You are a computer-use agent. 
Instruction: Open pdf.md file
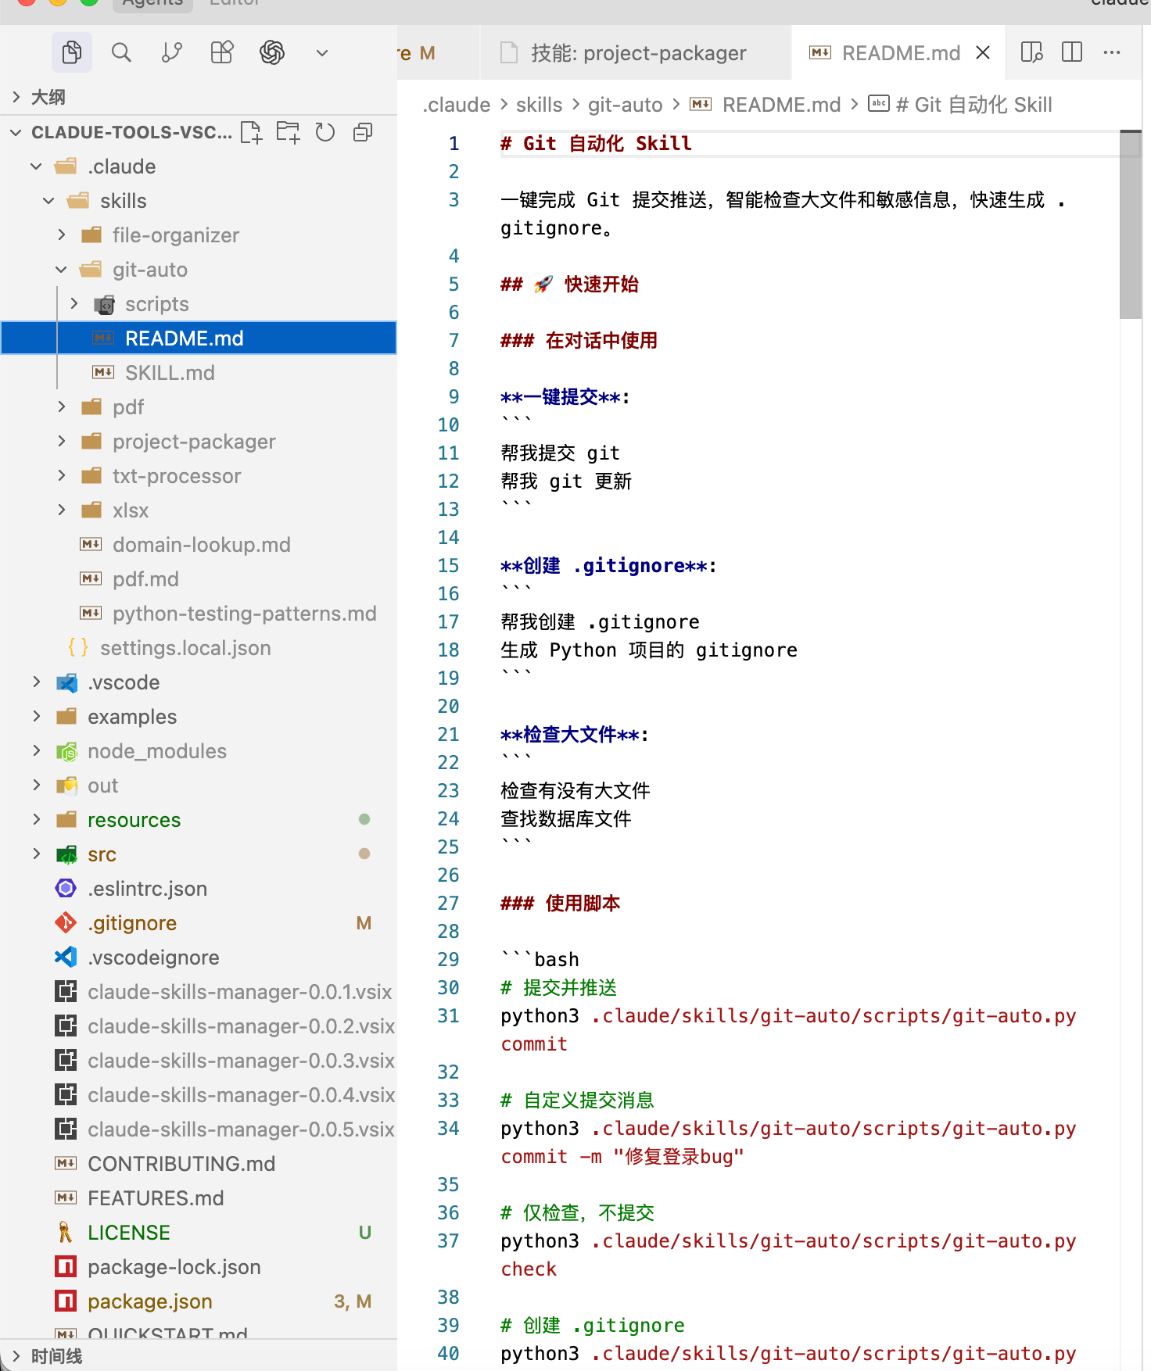pos(199,579)
